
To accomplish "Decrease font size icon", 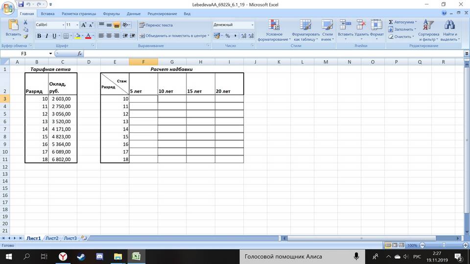I will tap(91, 25).
